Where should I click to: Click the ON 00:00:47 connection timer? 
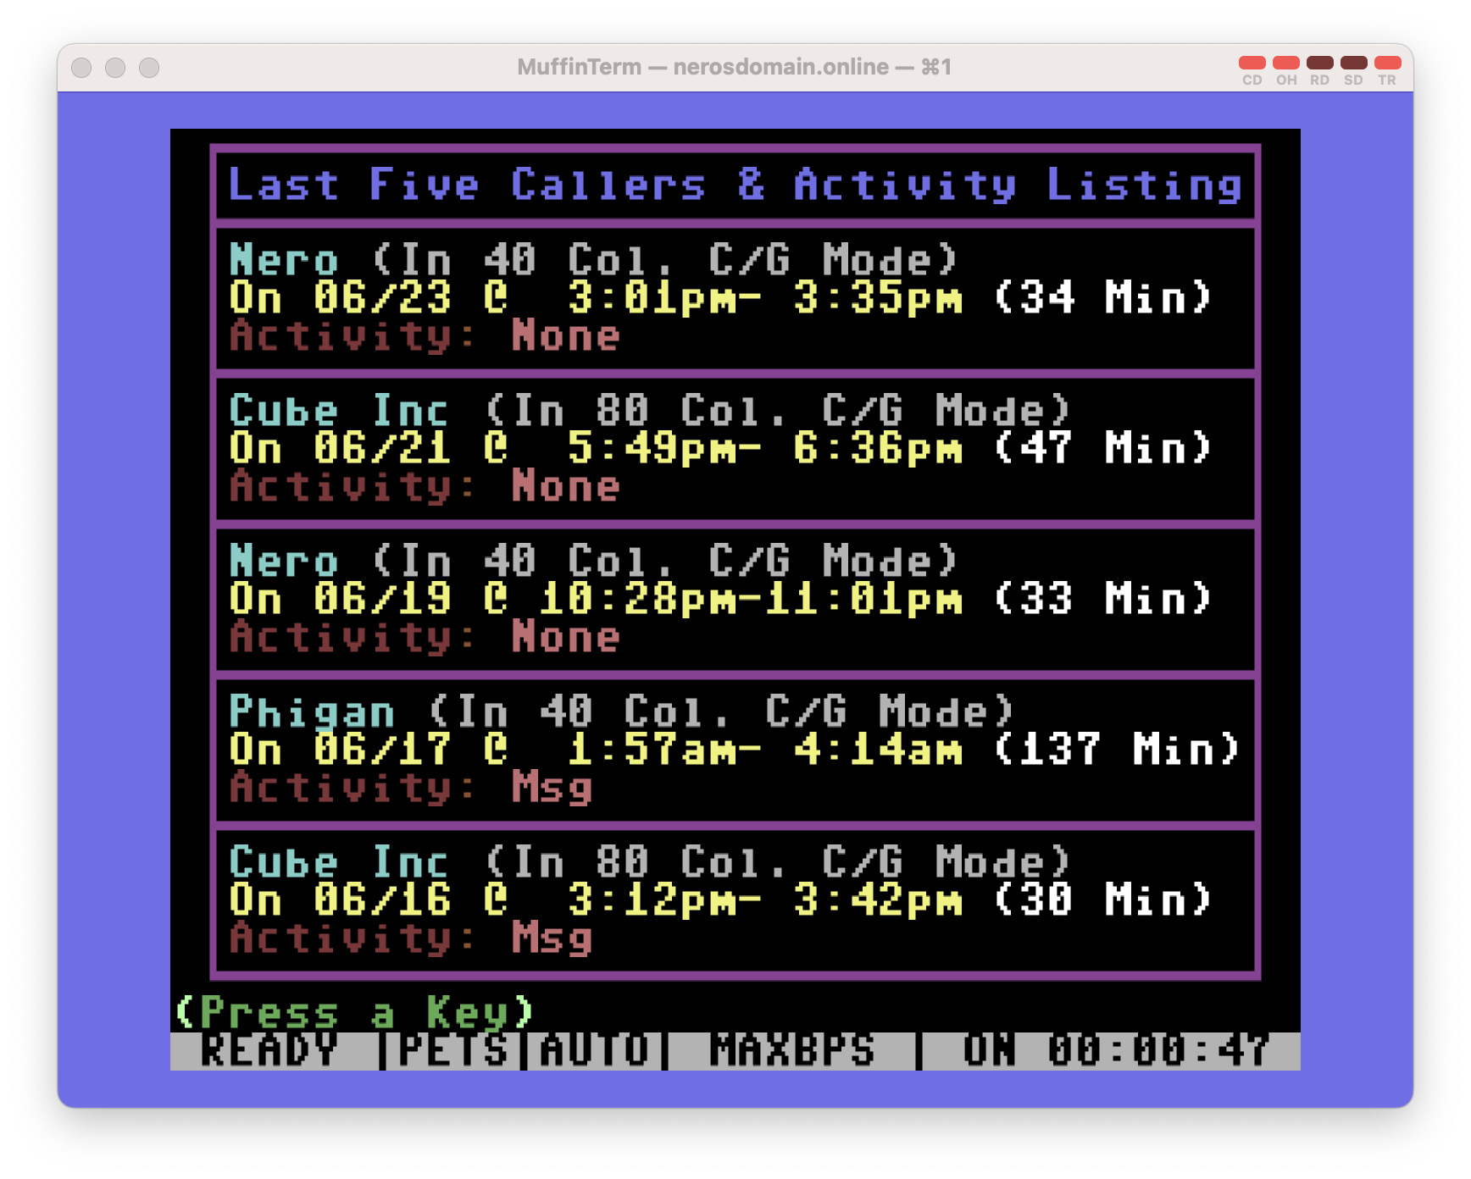tap(1116, 1050)
